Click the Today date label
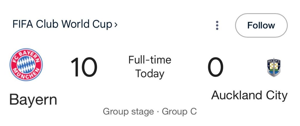 150,74
